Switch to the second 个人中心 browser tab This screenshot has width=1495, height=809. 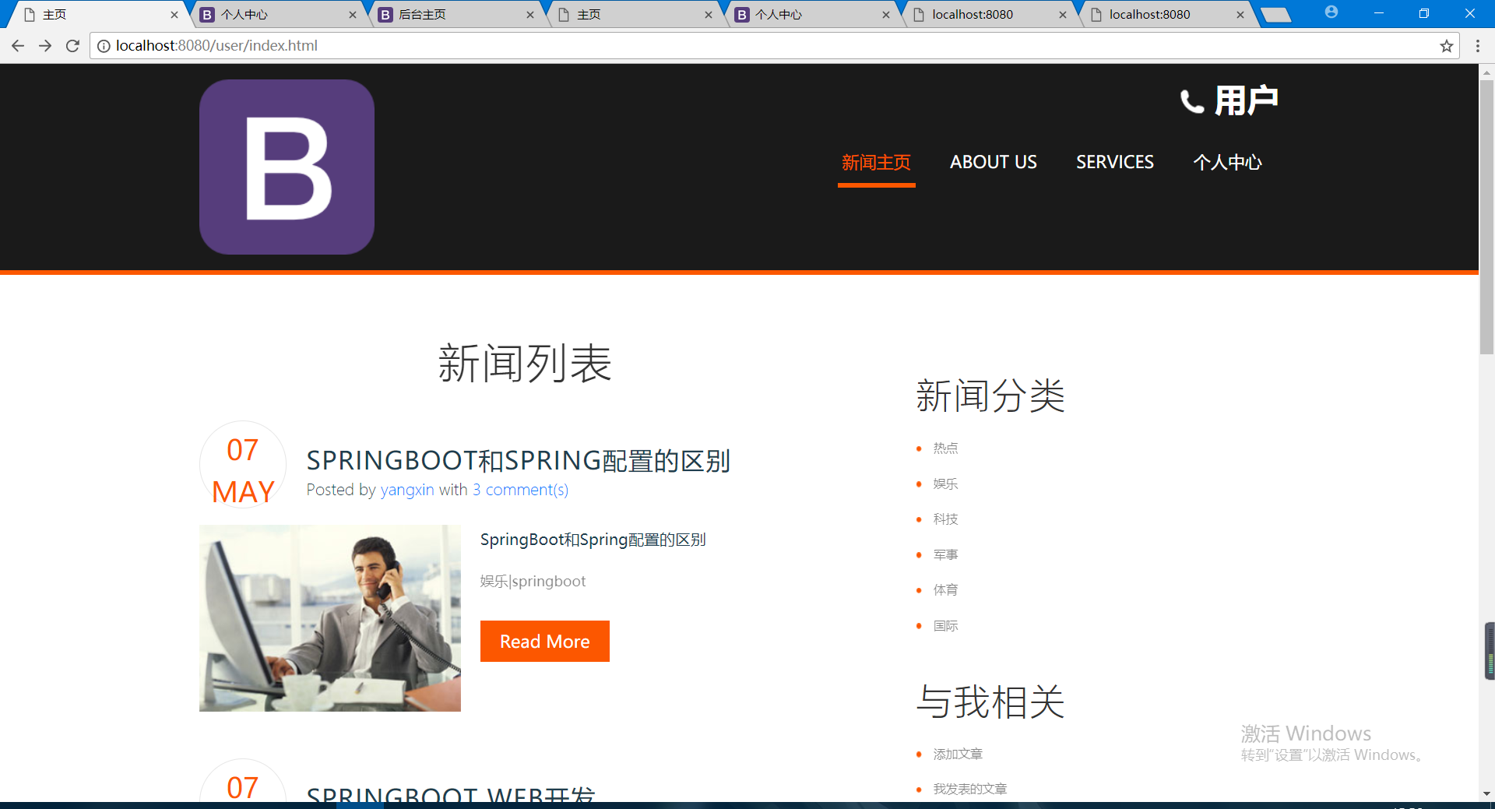811,15
